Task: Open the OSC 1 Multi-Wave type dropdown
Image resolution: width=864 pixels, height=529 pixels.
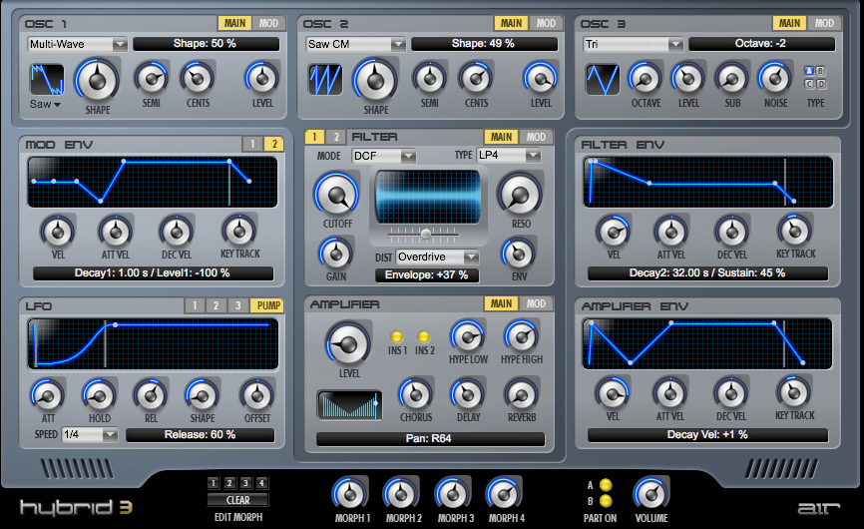Action: click(x=78, y=44)
